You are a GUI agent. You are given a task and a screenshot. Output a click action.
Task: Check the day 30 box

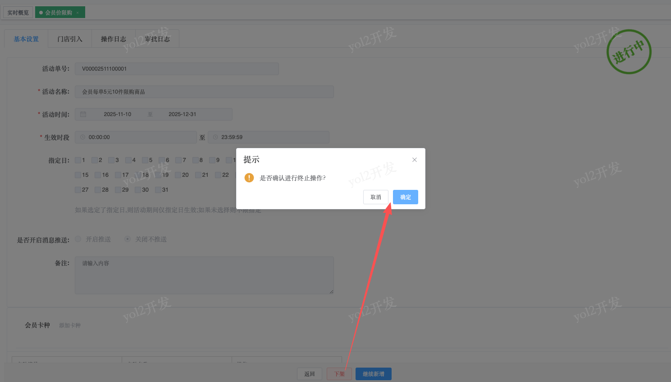[x=138, y=190]
